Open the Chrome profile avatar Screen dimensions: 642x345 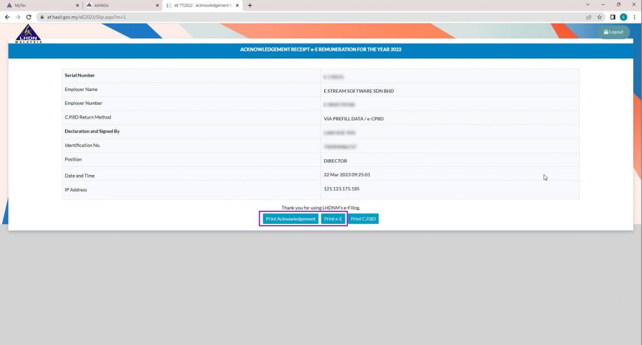tap(623, 17)
